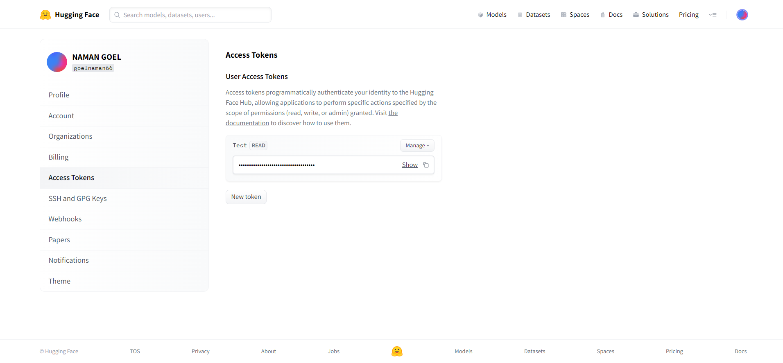Open the Webhooks settings tab

point(124,219)
